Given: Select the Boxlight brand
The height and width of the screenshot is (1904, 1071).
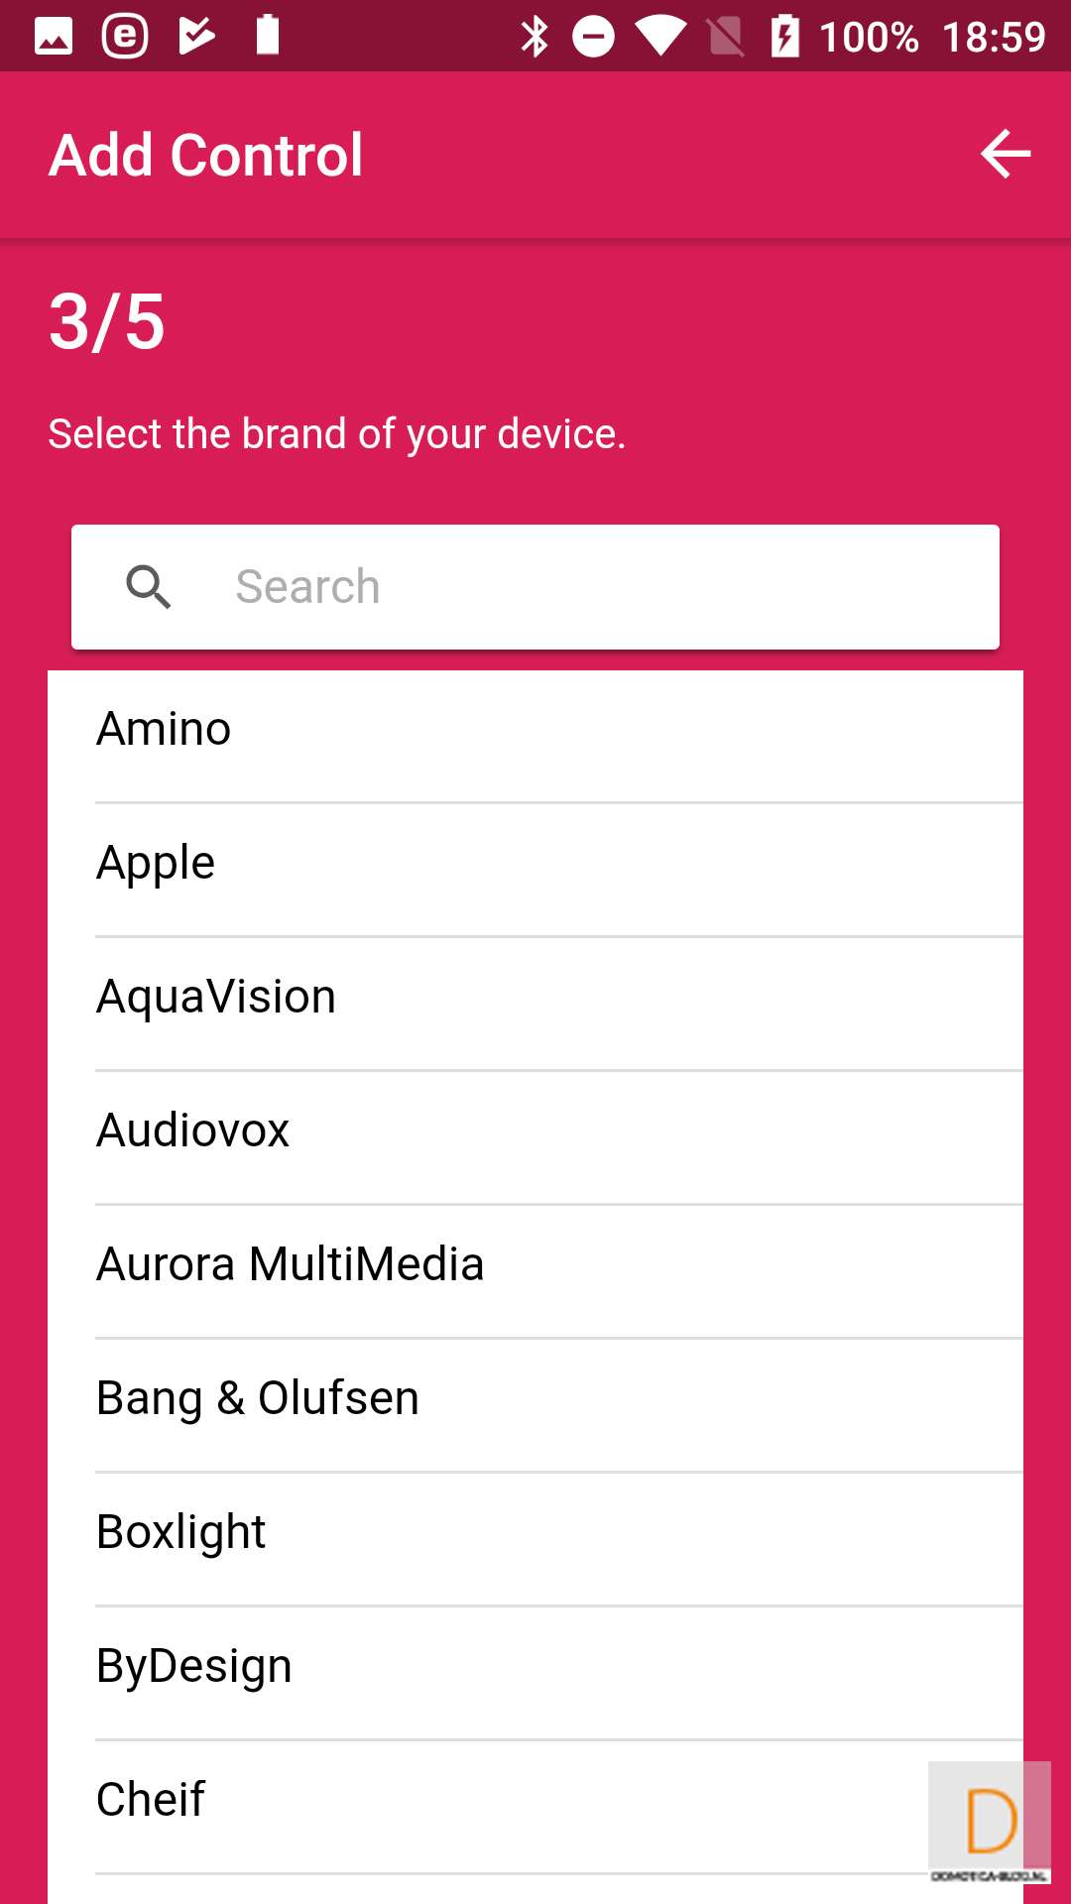Looking at the screenshot, I should tap(535, 1533).
